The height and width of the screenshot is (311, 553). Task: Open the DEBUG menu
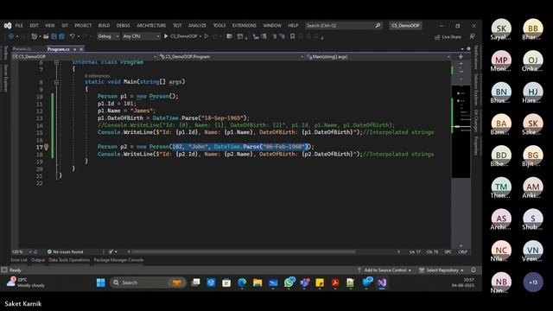123,25
